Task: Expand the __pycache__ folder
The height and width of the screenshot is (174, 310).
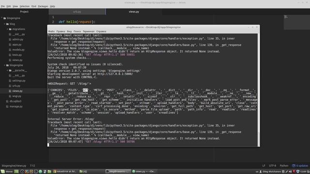Action: [x=8, y=70]
